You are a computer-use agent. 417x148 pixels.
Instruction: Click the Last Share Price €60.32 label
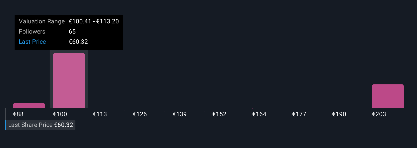coord(40,125)
